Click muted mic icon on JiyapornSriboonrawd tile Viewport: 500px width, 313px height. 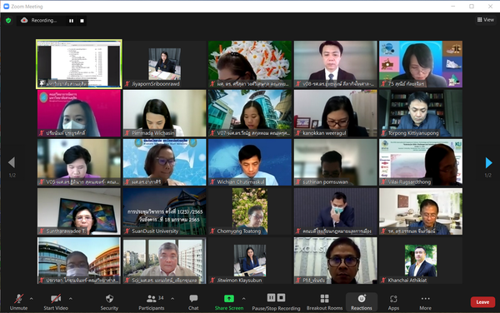click(127, 84)
